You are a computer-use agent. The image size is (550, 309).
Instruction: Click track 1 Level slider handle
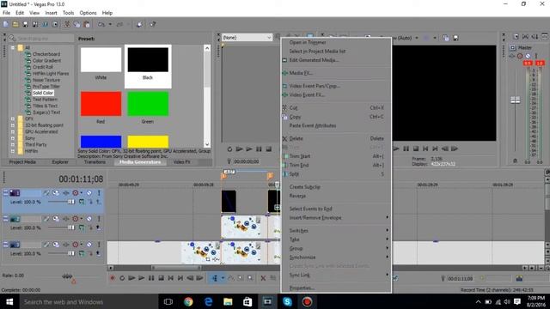71,202
